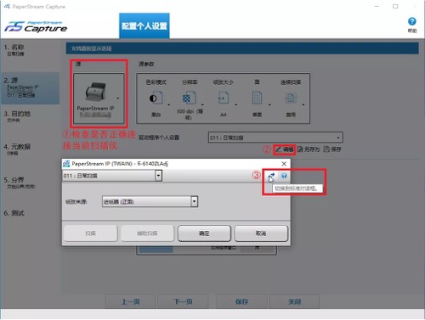
Task: Open the driver profile 011 日常扫描 combo box
Action: click(275, 138)
